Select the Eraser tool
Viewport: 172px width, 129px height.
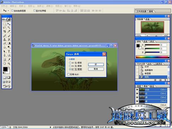coord(5,43)
